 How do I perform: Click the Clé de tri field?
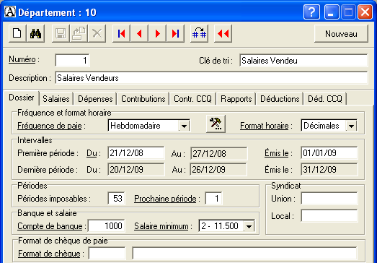point(303,61)
